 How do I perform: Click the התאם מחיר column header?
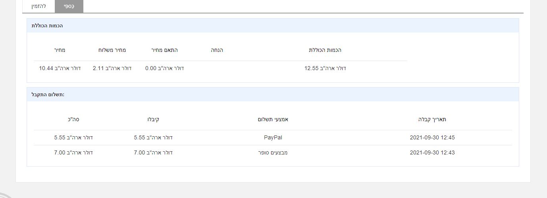click(x=164, y=50)
